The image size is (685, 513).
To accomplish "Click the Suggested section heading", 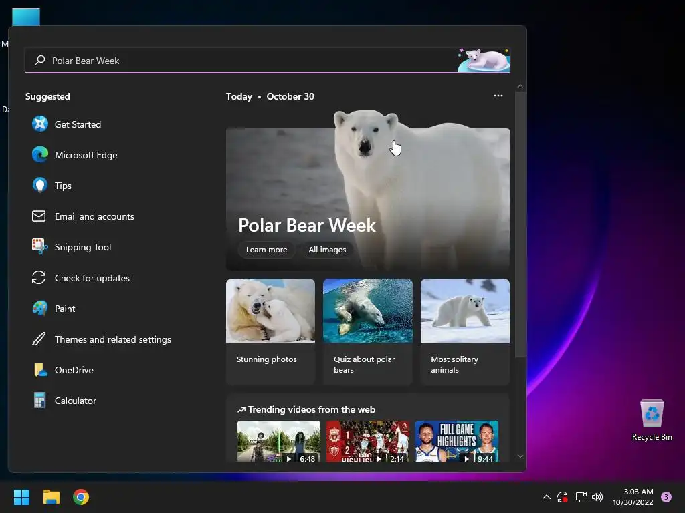I will click(x=47, y=96).
